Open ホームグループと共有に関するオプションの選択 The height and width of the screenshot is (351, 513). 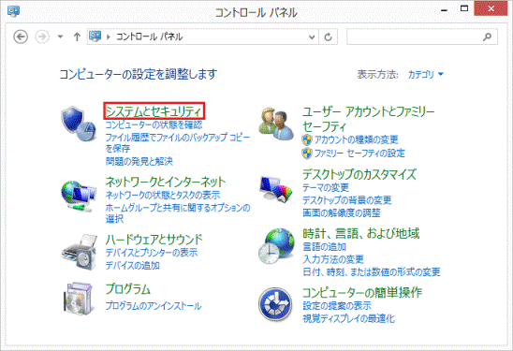pyautogui.click(x=178, y=213)
